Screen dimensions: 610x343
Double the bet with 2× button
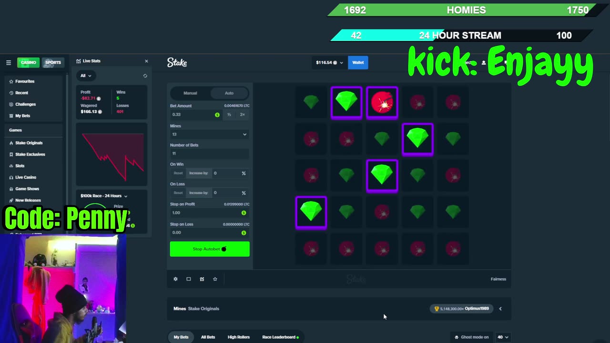tap(242, 115)
